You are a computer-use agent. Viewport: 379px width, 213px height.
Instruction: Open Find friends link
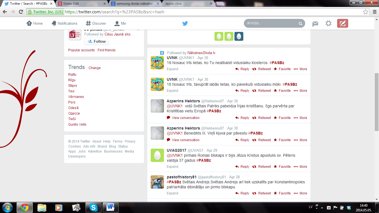pyautogui.click(x=107, y=50)
